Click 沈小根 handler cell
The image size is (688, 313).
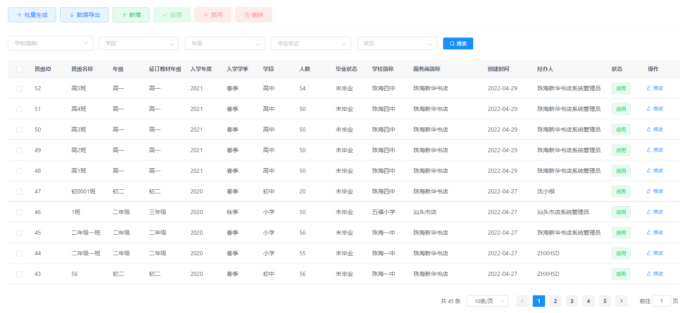pyautogui.click(x=546, y=191)
